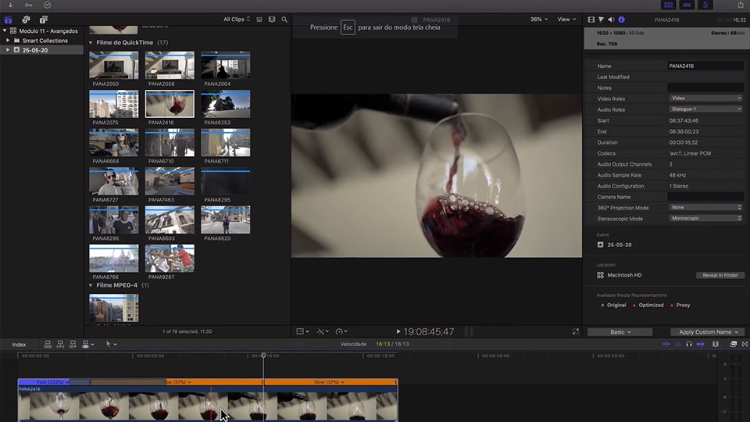This screenshot has width=750, height=422.
Task: Click the import media arrow icon
Action: tap(10, 5)
